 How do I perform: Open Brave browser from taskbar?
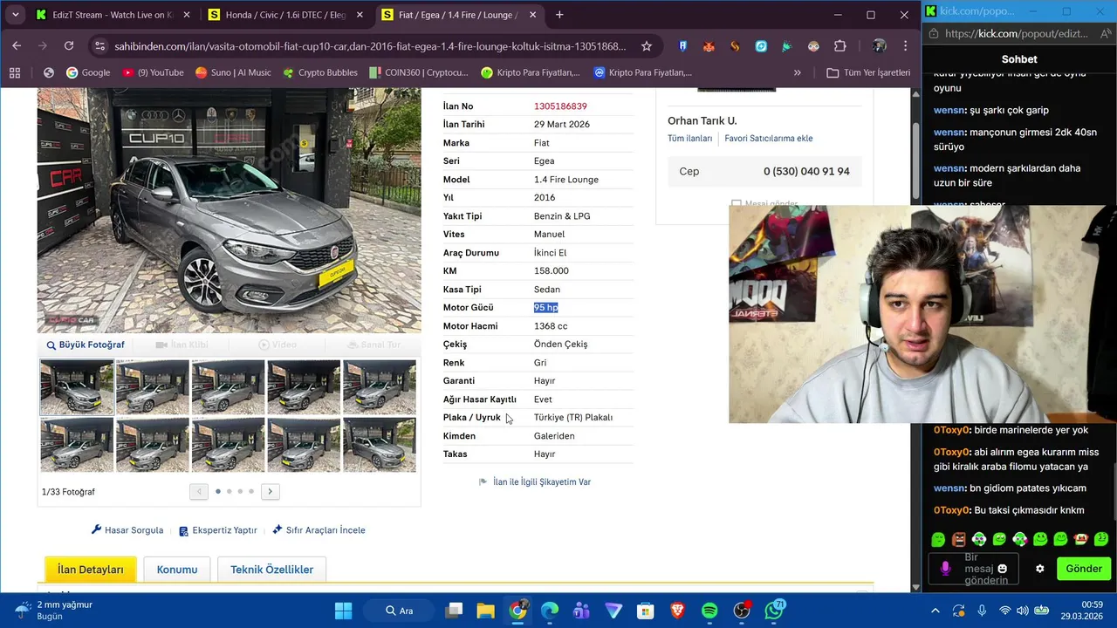coord(678,611)
